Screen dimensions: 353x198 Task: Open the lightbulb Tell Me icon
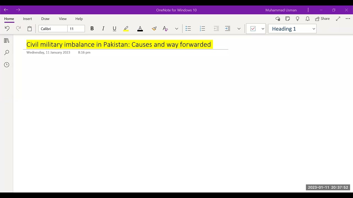[x=298, y=19]
